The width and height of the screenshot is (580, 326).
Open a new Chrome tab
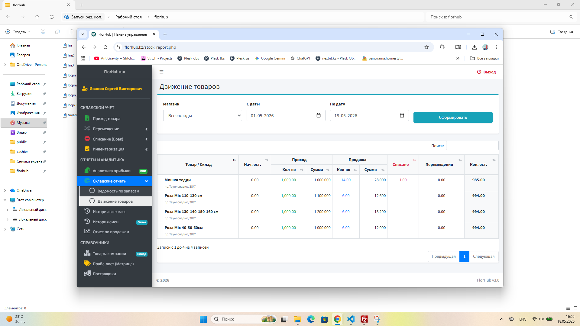(x=165, y=34)
